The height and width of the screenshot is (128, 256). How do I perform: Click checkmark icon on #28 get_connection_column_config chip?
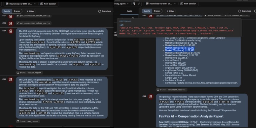[18, 23]
